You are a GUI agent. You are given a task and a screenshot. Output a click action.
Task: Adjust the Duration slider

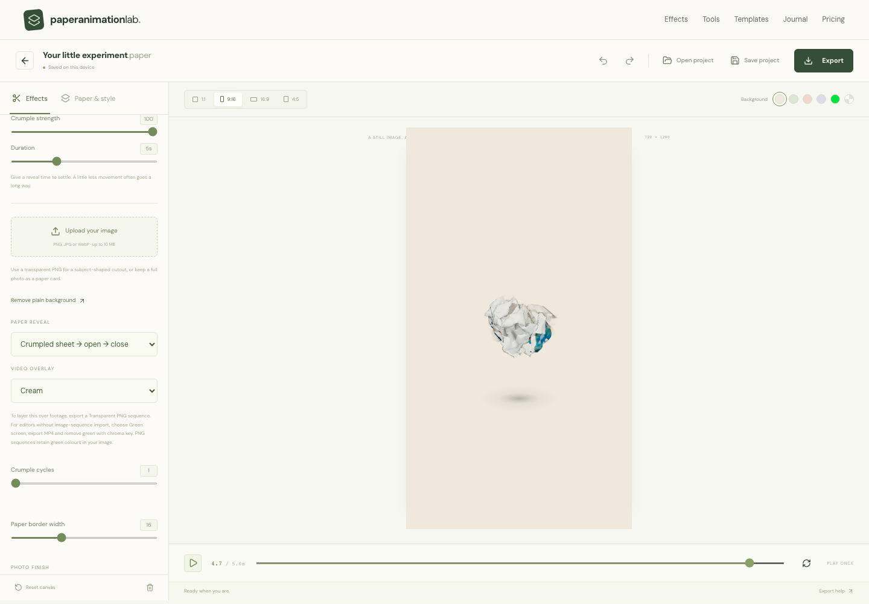click(x=84, y=161)
